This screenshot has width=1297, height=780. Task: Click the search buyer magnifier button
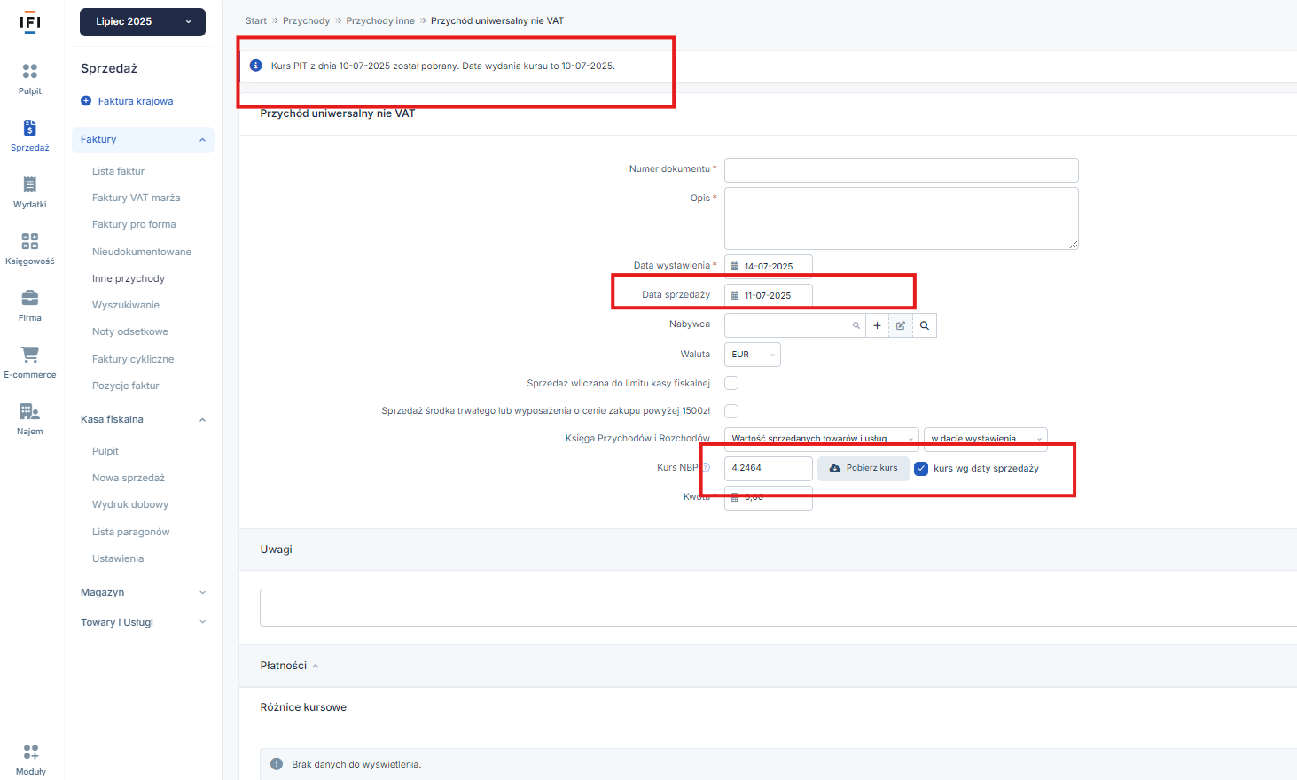point(925,325)
